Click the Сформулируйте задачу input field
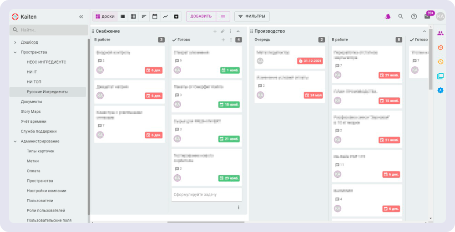This screenshot has width=455, height=232. pos(206,195)
